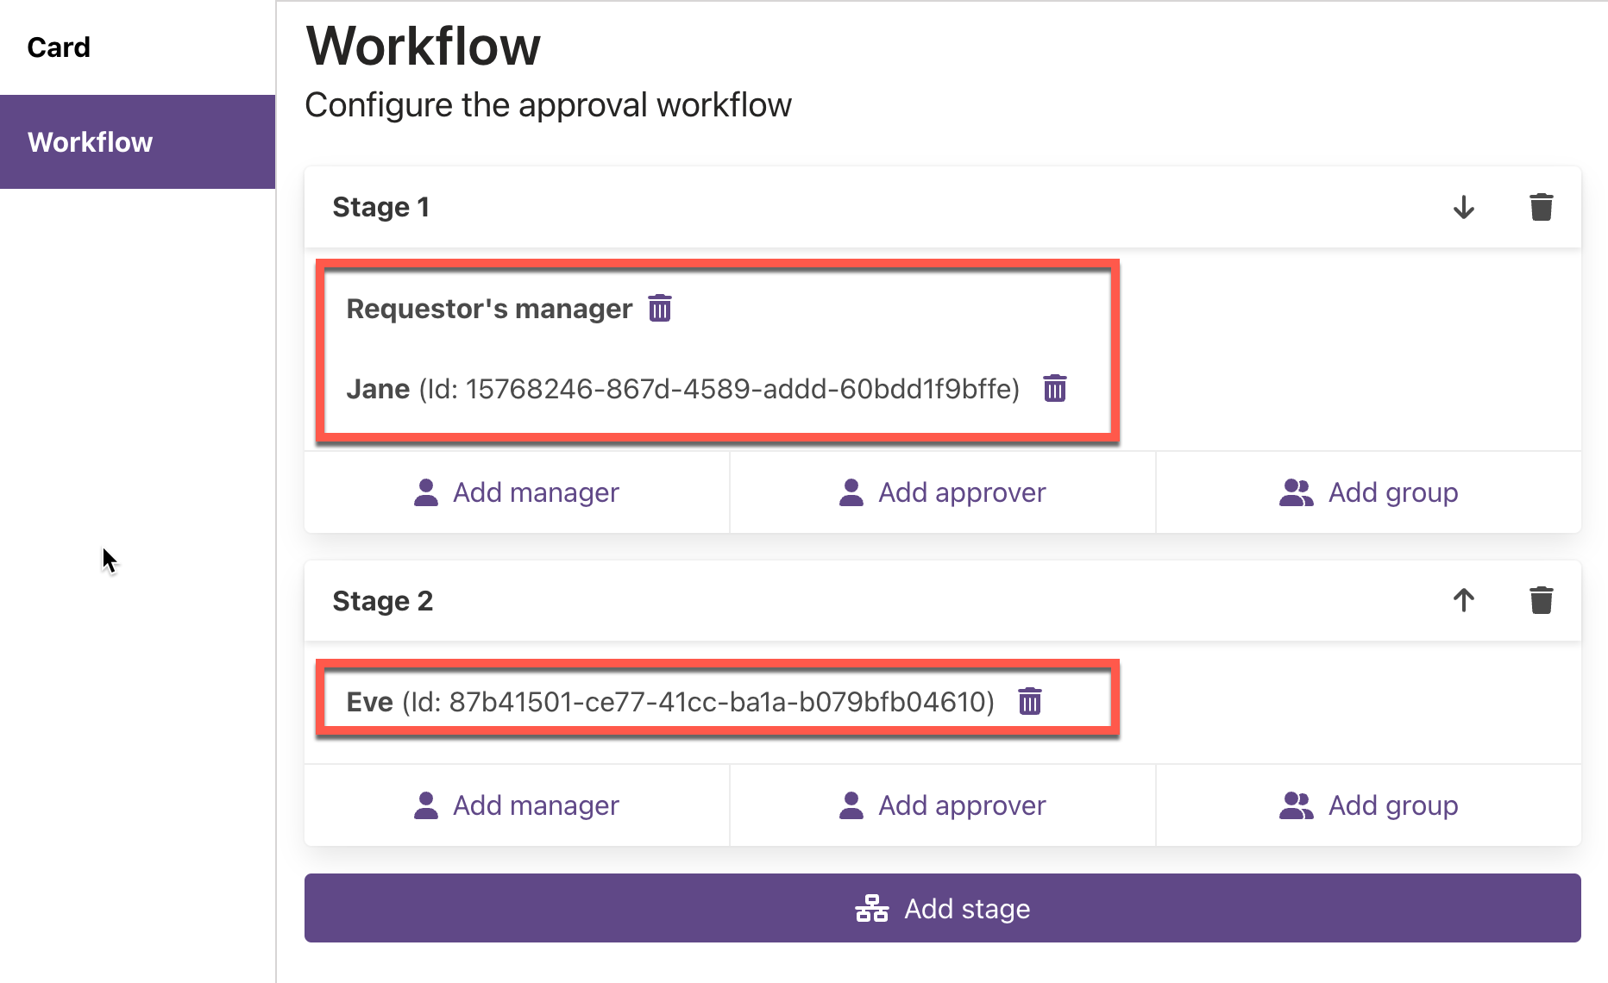Screen dimensions: 1608x983
Task: Click Add group in Stage 2
Action: (1391, 805)
